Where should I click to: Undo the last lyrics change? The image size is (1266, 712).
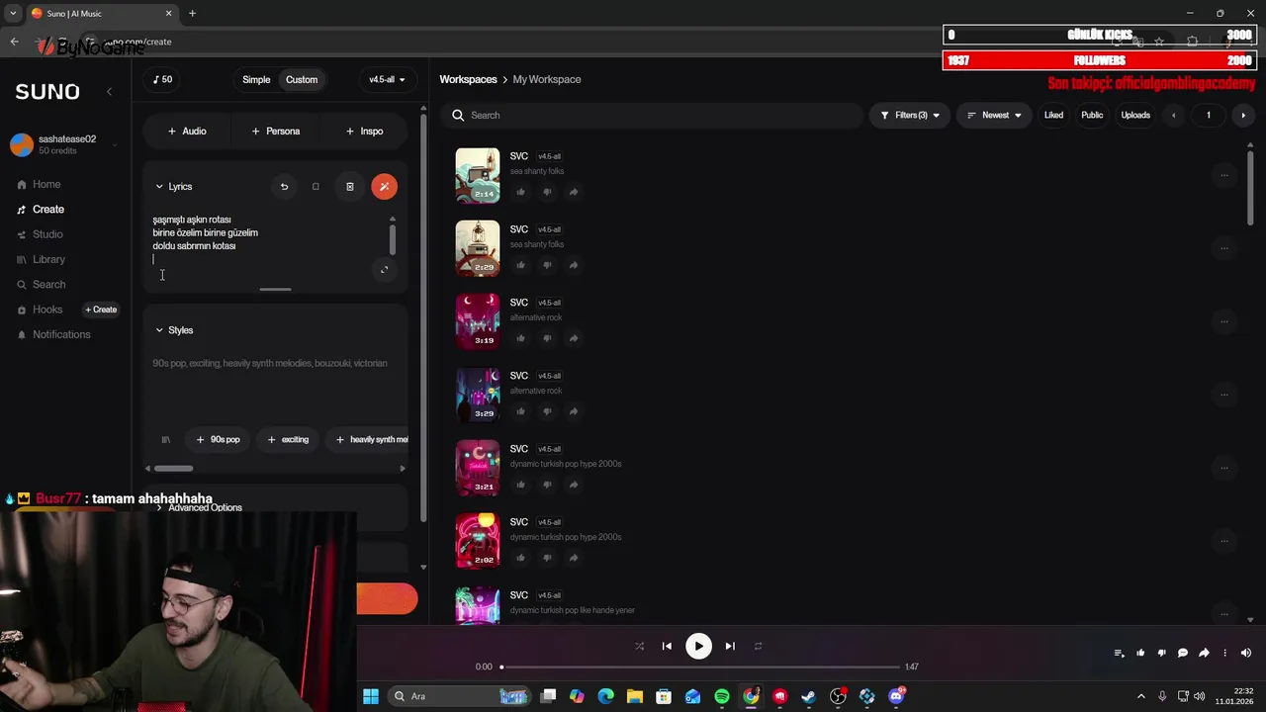pos(284,187)
